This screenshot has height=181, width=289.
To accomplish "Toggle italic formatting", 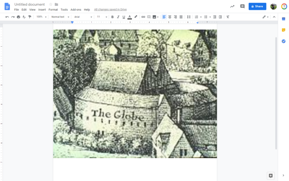I will click(x=118, y=17).
